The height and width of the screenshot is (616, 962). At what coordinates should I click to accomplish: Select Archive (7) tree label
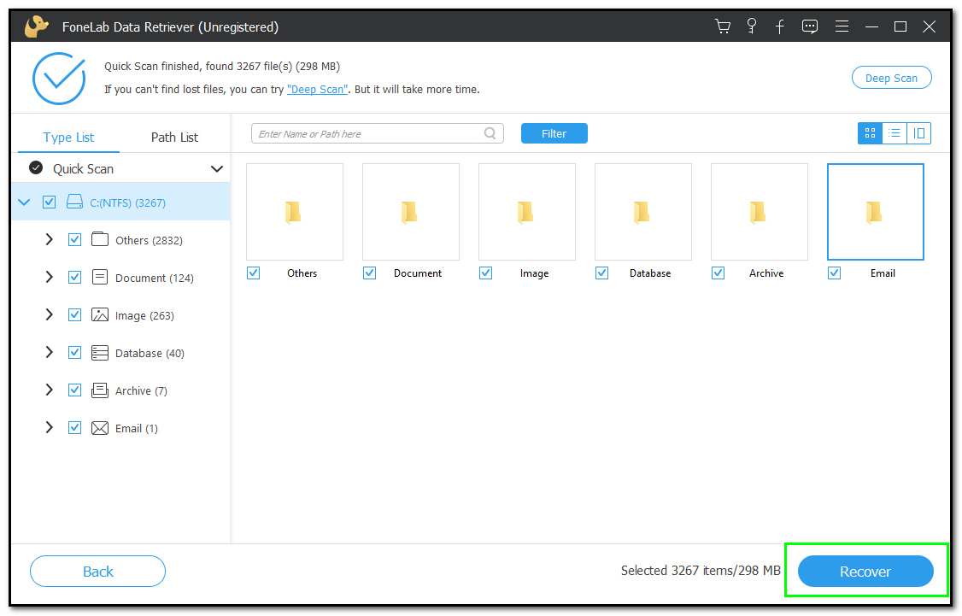coord(141,390)
